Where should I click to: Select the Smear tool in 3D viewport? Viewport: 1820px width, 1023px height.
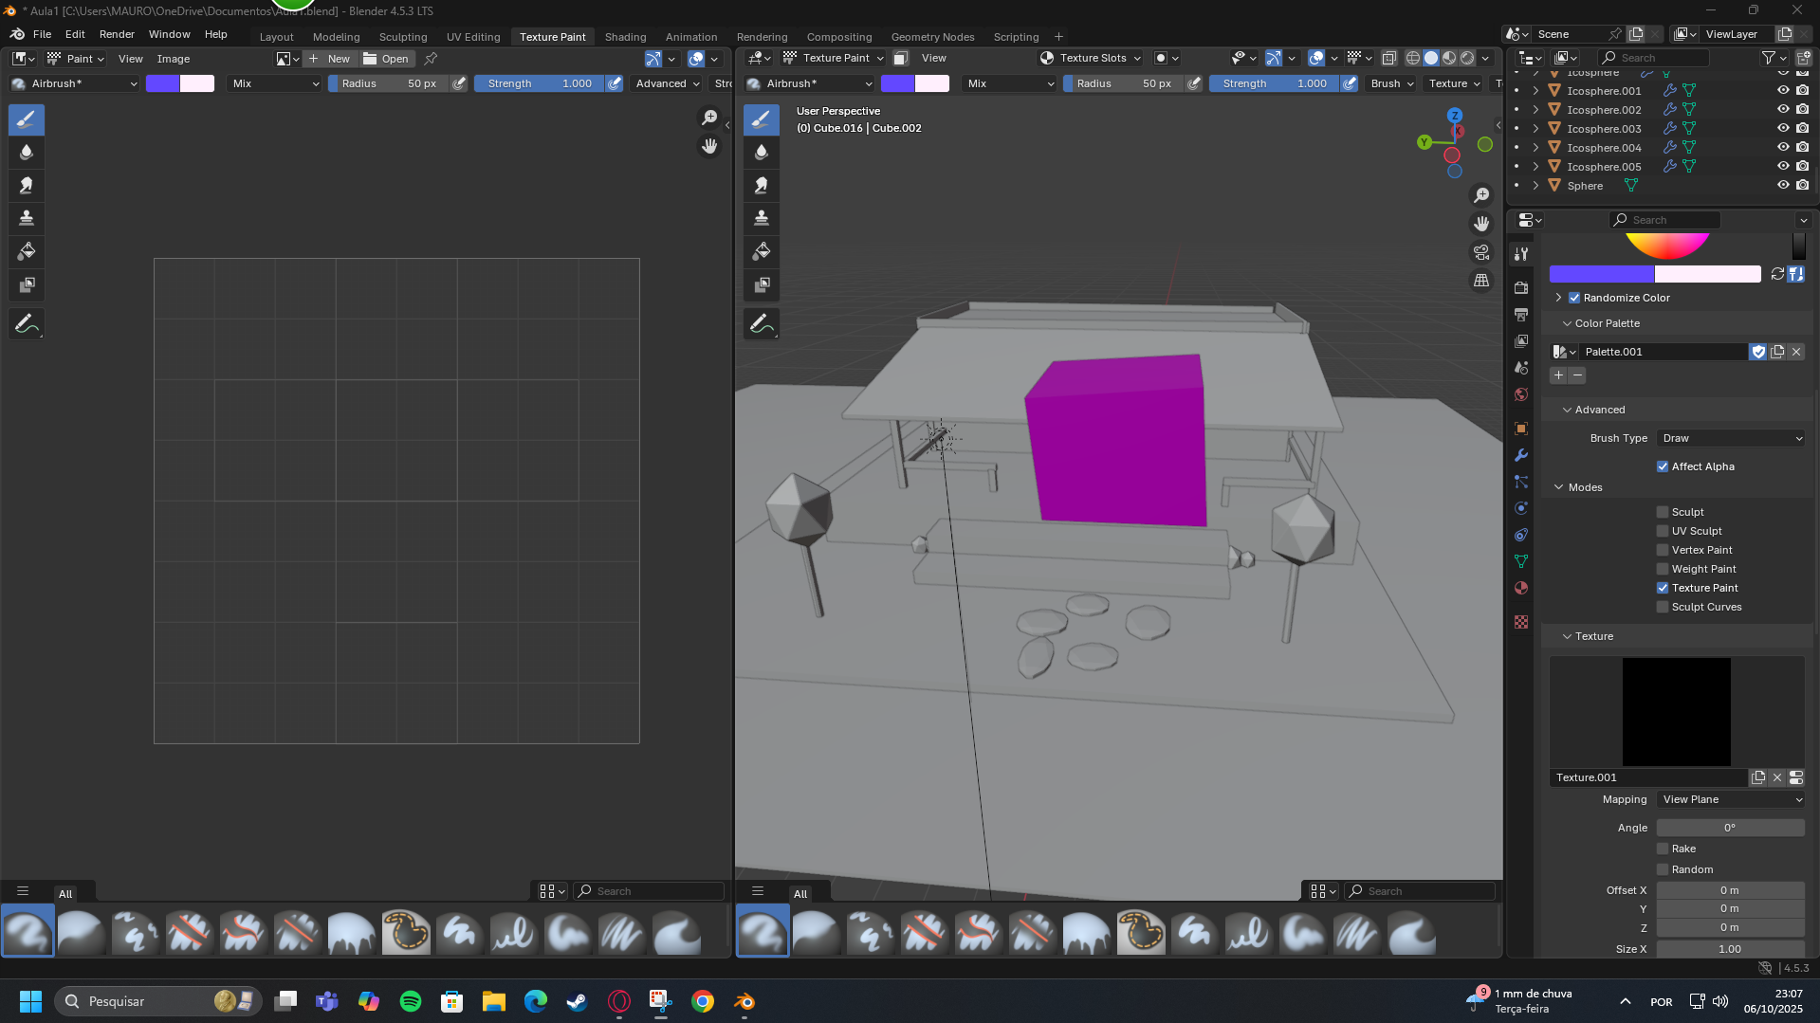tap(761, 186)
